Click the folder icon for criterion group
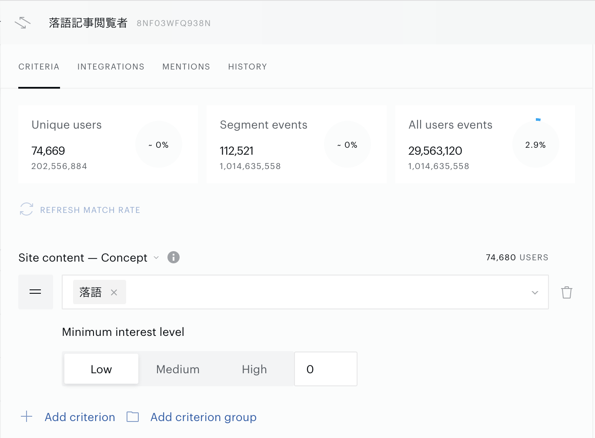The image size is (595, 438). pyautogui.click(x=133, y=417)
